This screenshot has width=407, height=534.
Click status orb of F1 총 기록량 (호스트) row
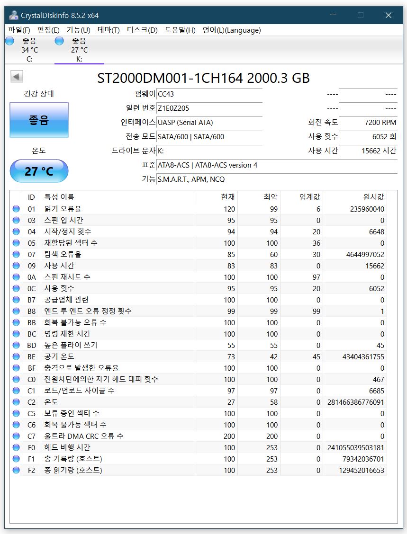[x=16, y=458]
